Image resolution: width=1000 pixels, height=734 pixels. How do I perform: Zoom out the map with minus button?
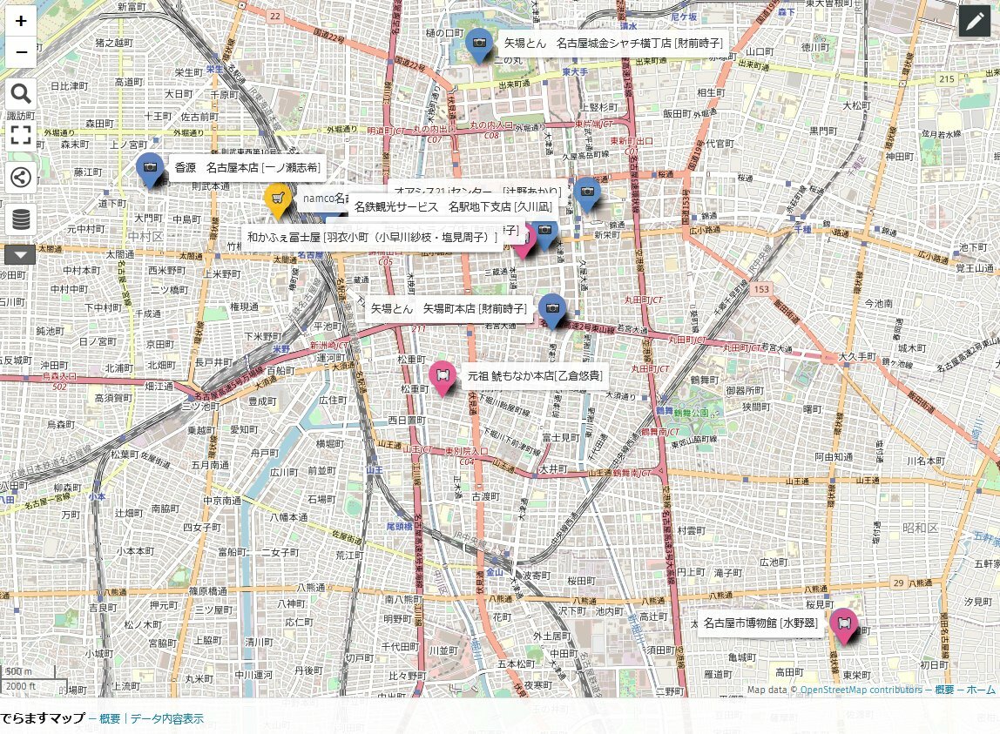point(21,51)
